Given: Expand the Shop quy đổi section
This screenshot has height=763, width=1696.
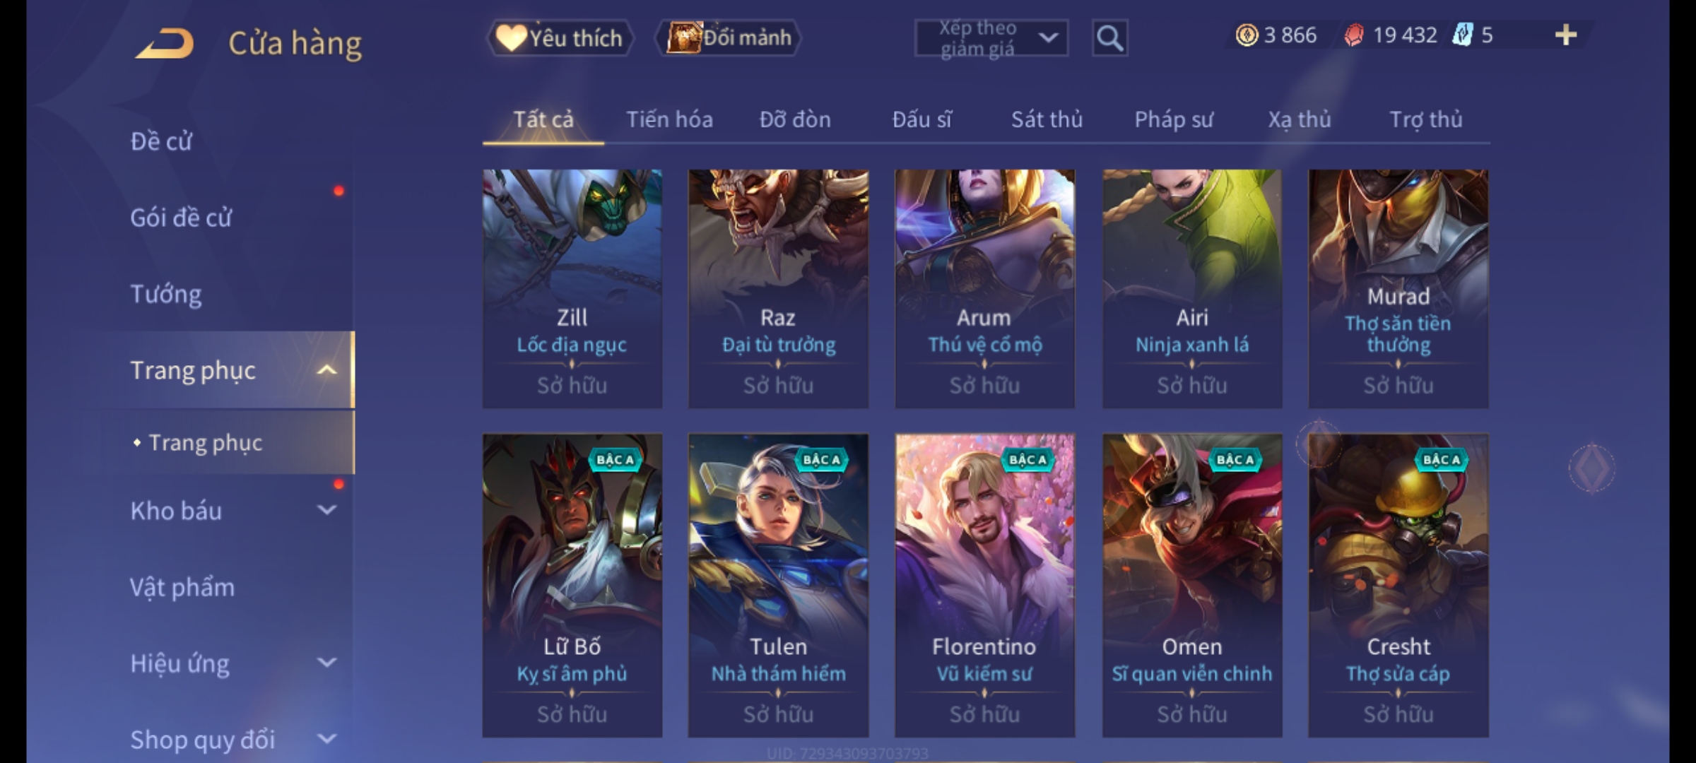Looking at the screenshot, I should [x=326, y=739].
